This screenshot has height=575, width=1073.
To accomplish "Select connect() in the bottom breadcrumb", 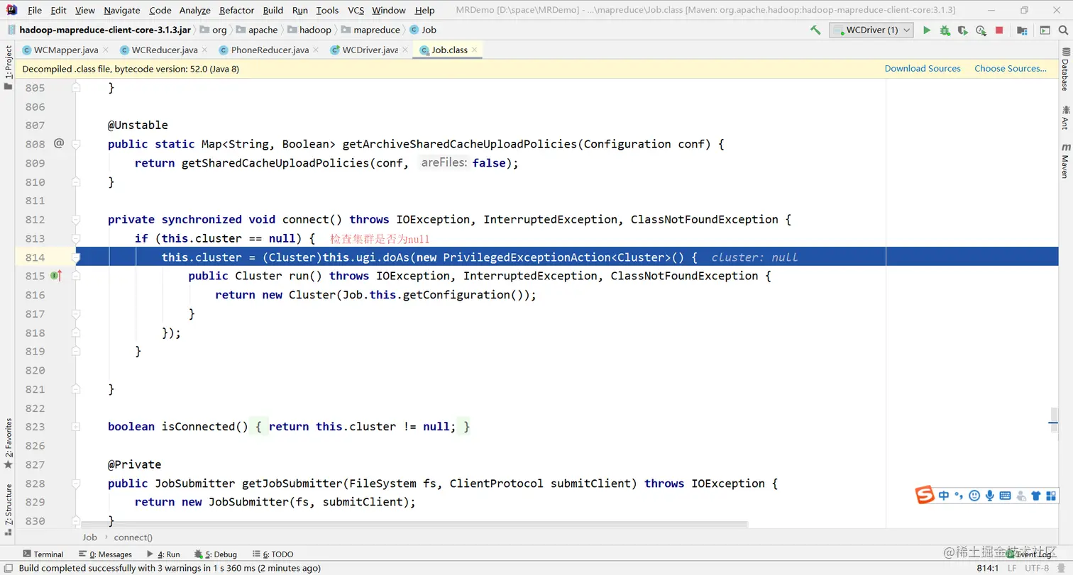I will [x=133, y=537].
